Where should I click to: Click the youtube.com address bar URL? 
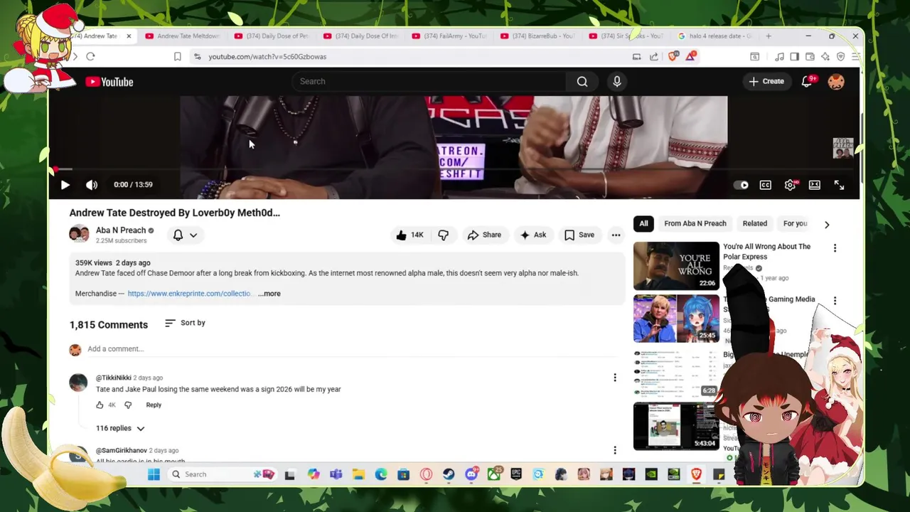267,57
